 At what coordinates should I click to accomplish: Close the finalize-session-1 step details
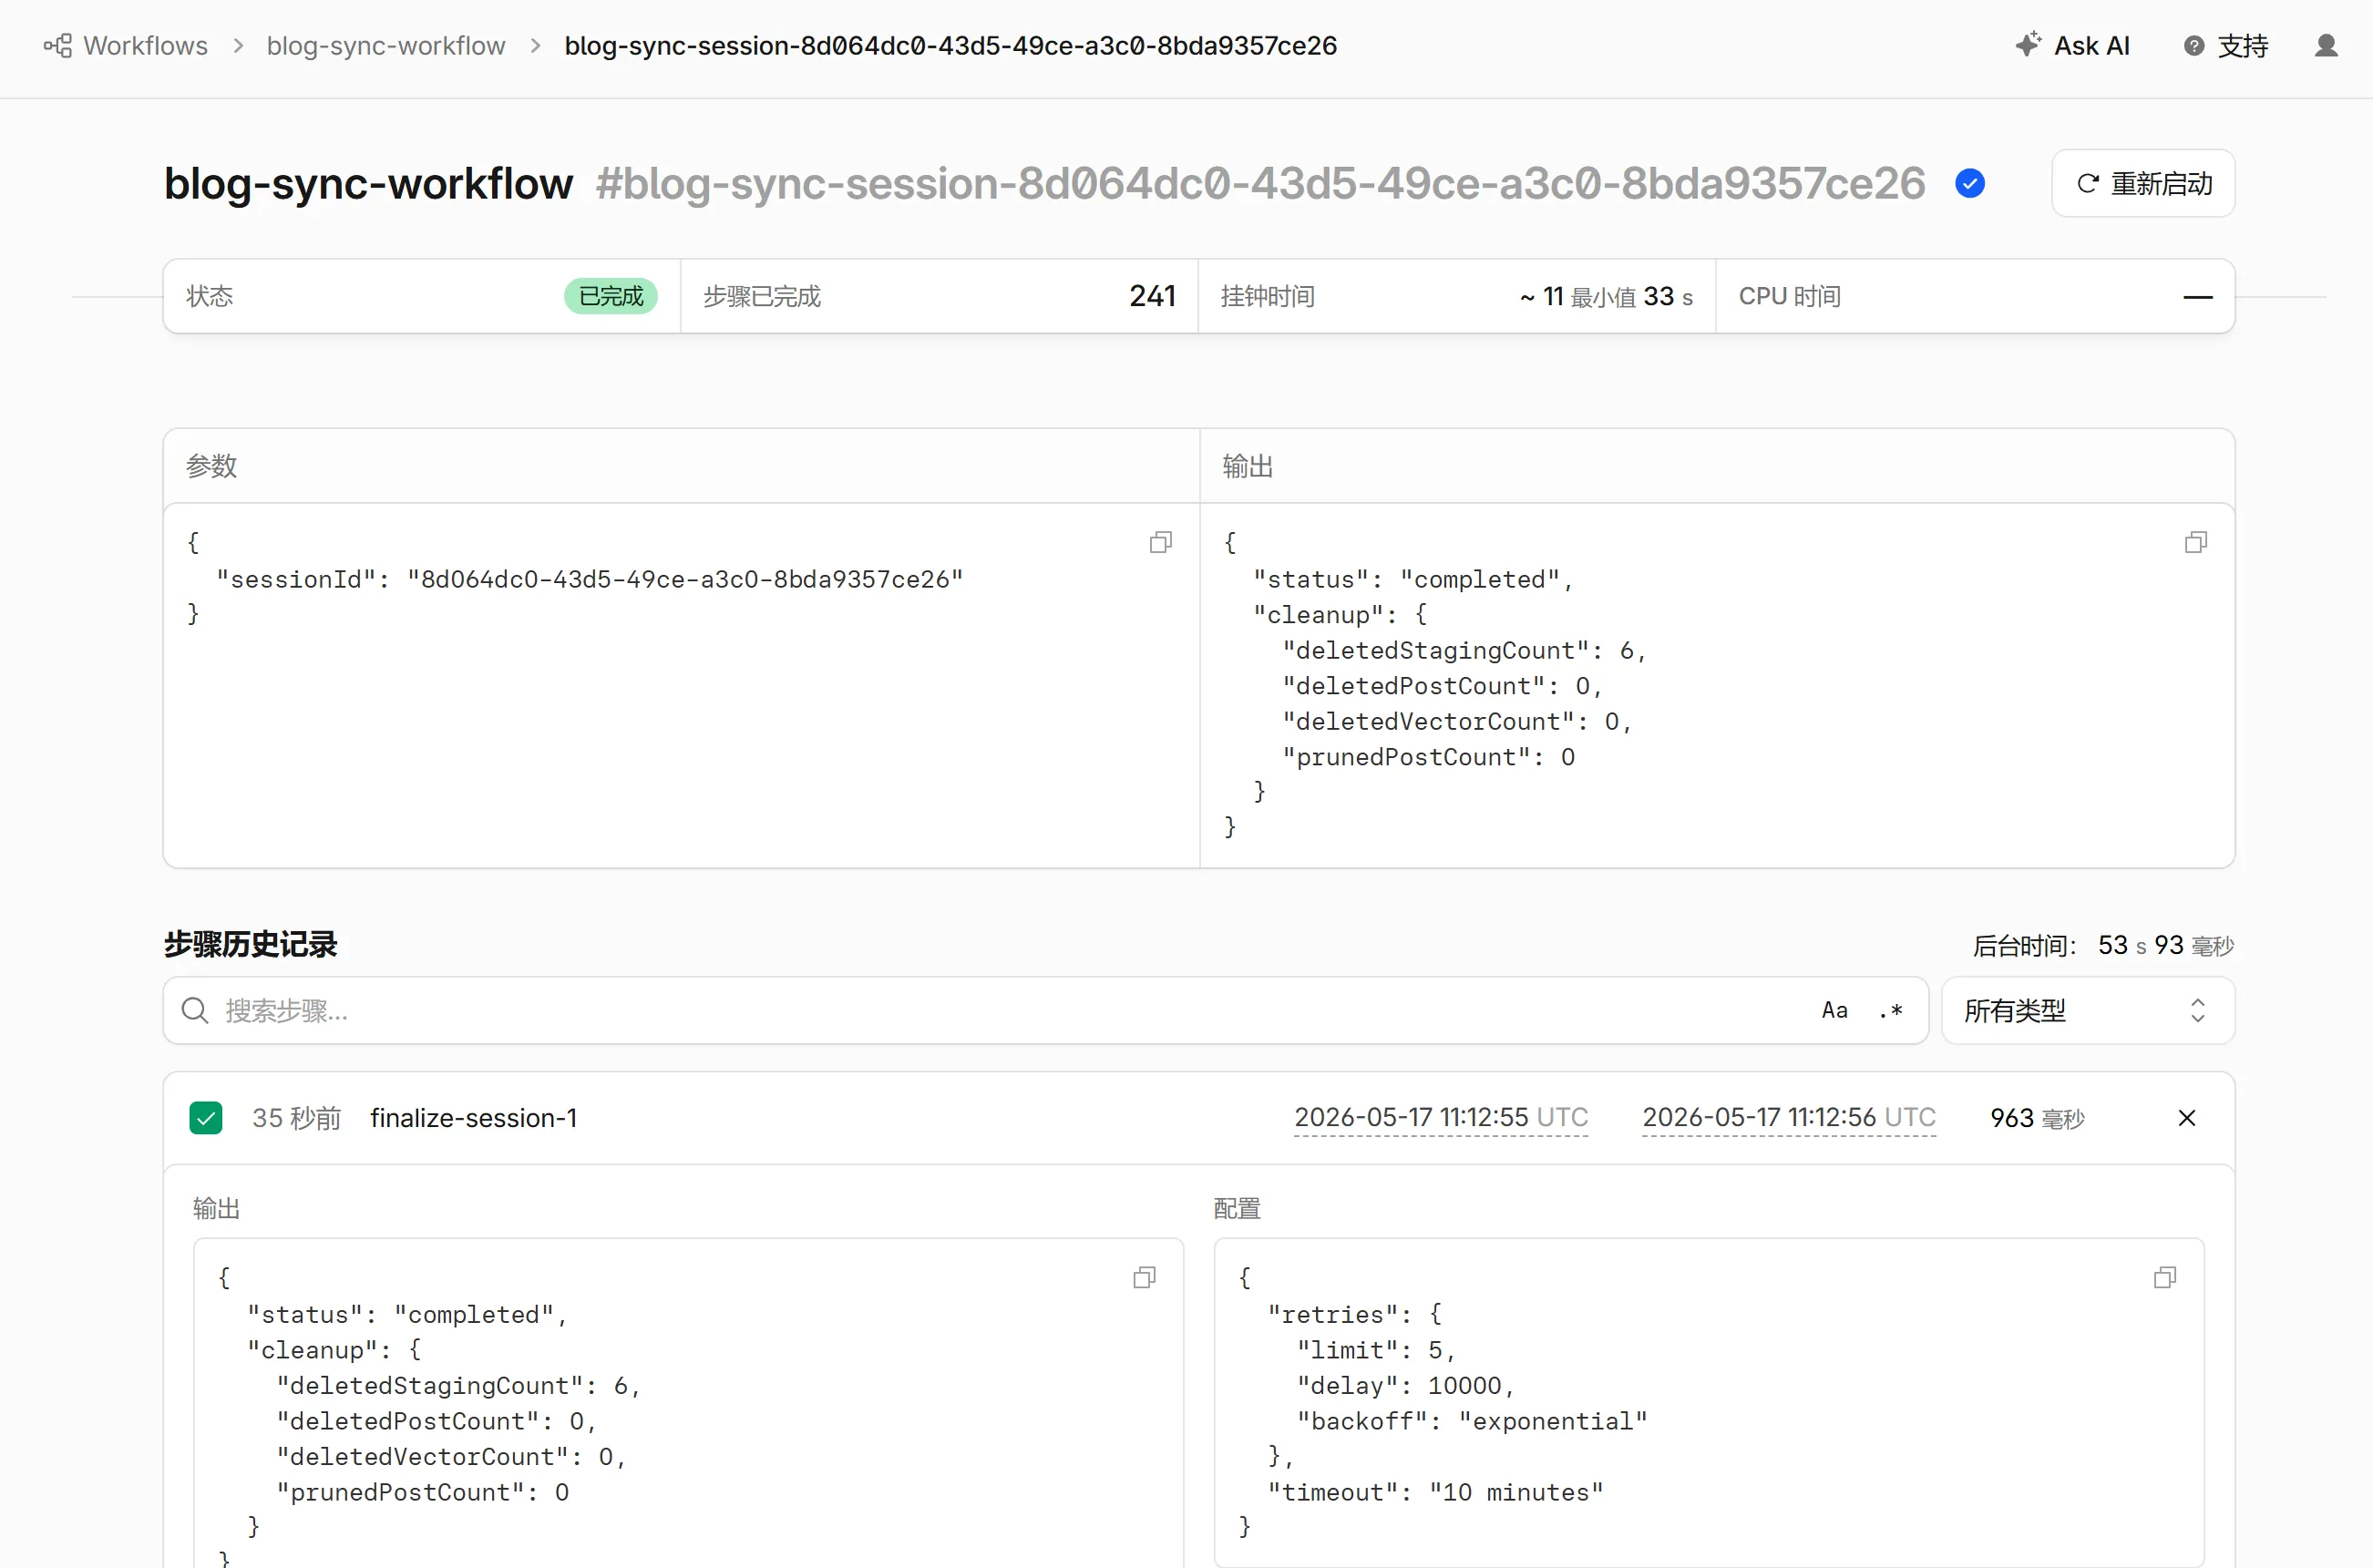click(2187, 1118)
